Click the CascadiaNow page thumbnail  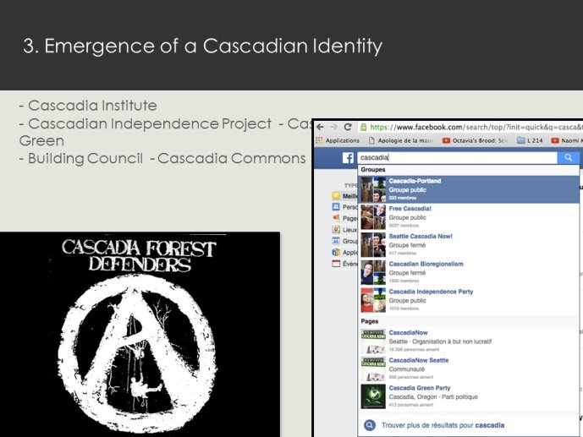point(373,341)
